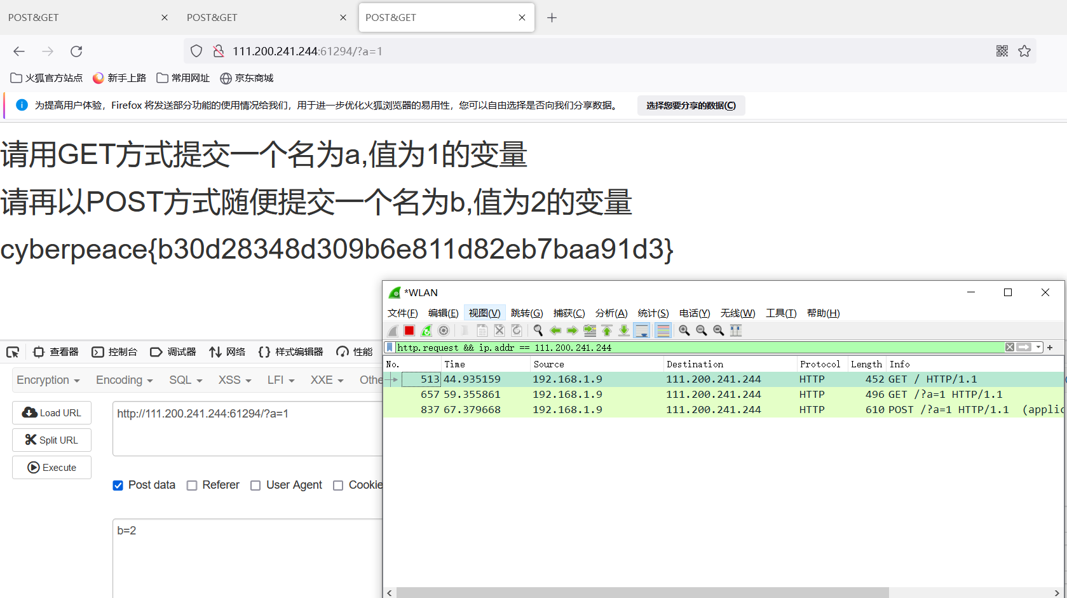Switch to the 网络 devtools tab
The image size is (1067, 598).
pyautogui.click(x=228, y=352)
